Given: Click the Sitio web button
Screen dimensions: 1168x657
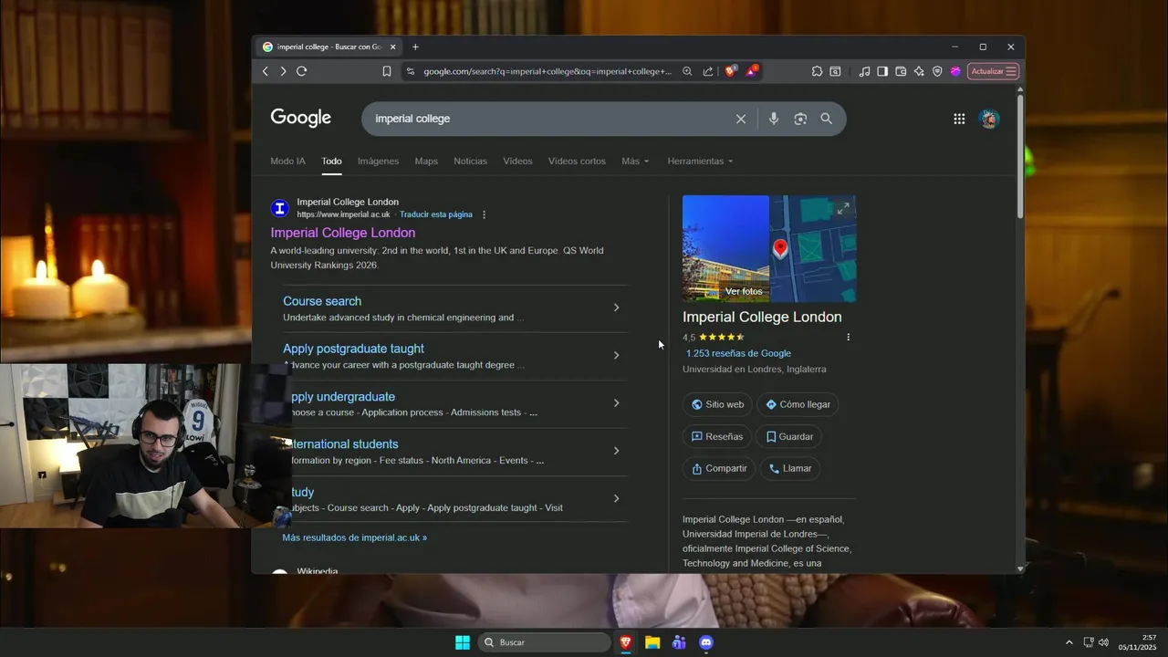Looking at the screenshot, I should [717, 404].
